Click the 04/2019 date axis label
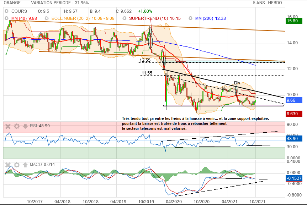The height and width of the screenshot is (205, 307). tap(118, 201)
